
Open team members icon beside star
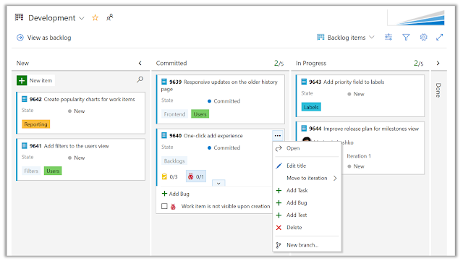(109, 18)
